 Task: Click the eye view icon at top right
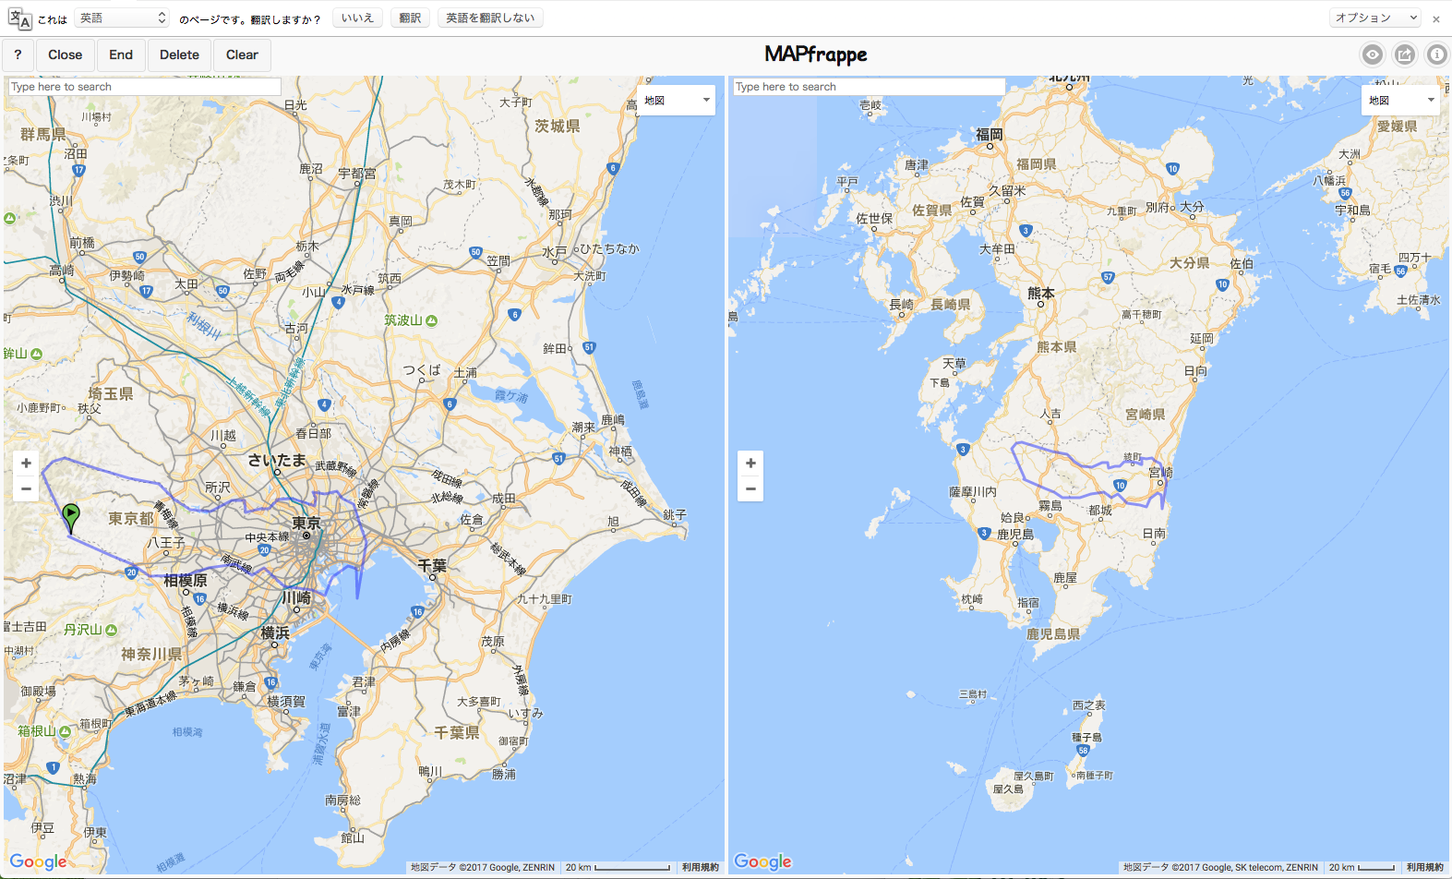point(1373,54)
